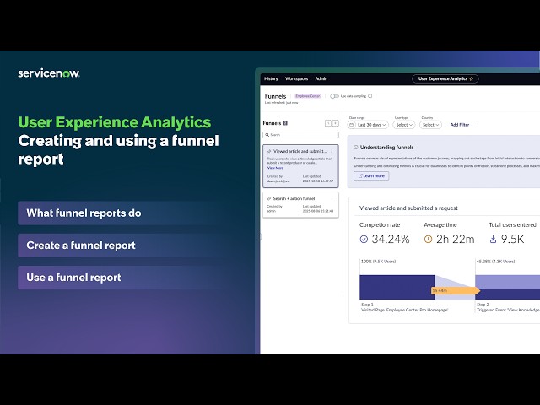Click the data sampling info icon
Image resolution: width=540 pixels, height=405 pixels.
click(x=370, y=96)
